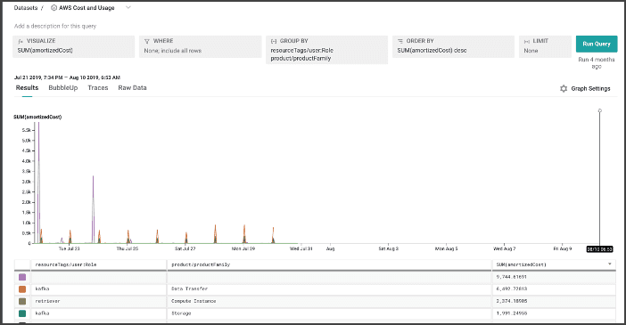
Task: Click the 08/10 06:53 timestamp label on graph
Action: tap(599, 248)
